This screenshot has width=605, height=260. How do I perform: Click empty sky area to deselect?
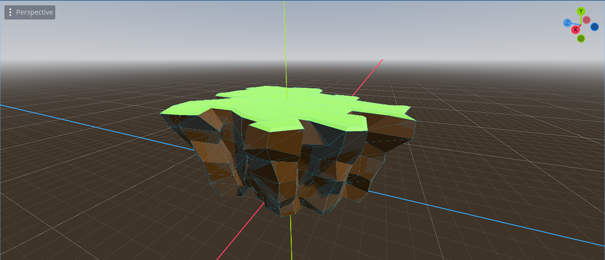pyautogui.click(x=151, y=35)
